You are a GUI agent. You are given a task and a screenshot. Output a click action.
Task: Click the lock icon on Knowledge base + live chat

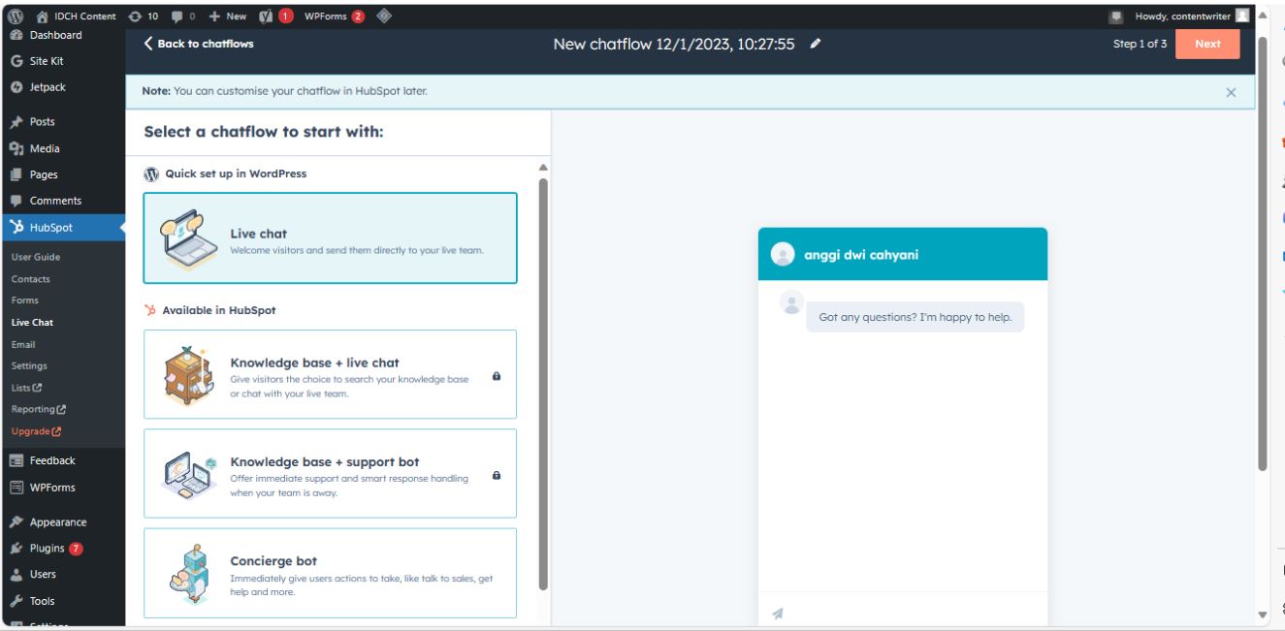[497, 376]
